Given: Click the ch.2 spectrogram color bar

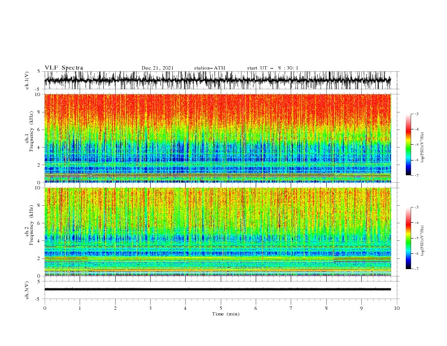Looking at the screenshot, I should pyautogui.click(x=408, y=238).
